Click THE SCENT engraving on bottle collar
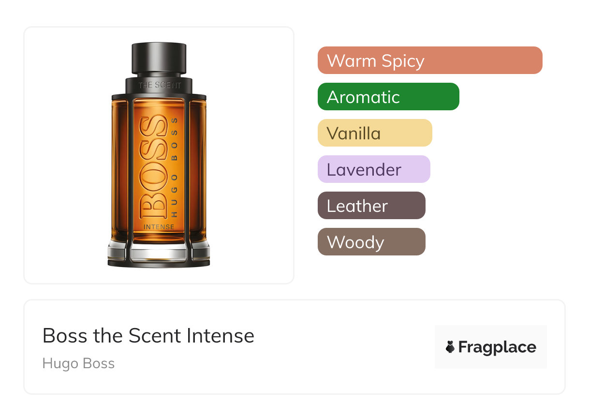The width and height of the screenshot is (589, 418). click(x=160, y=85)
